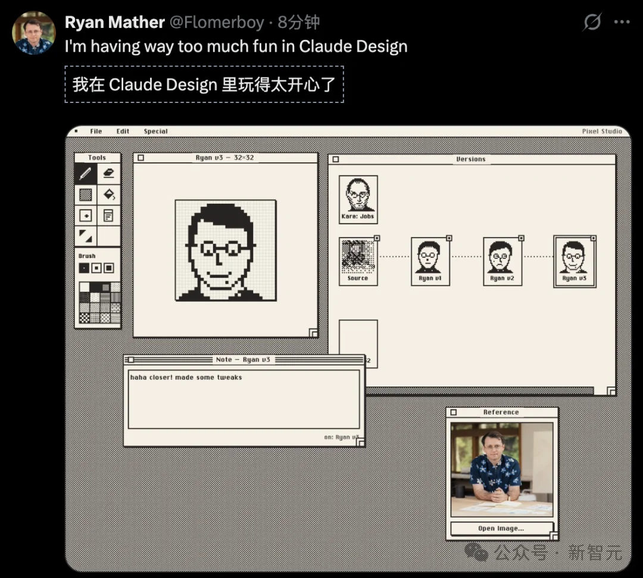643x578 pixels.
Task: Click into the note text field
Action: click(244, 399)
